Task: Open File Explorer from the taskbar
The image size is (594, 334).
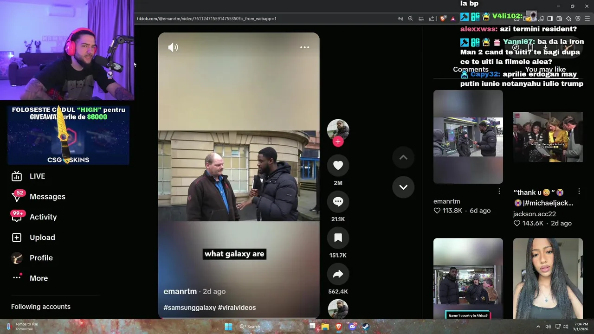Action: (325, 327)
